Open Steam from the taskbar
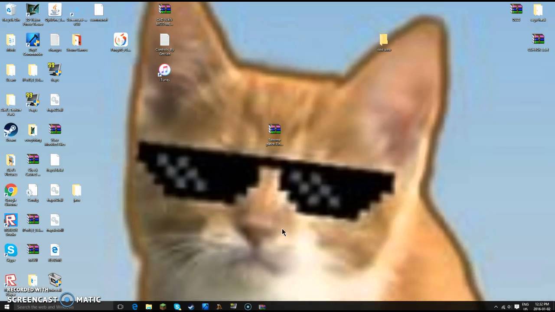Image resolution: width=555 pixels, height=312 pixels. [191, 307]
